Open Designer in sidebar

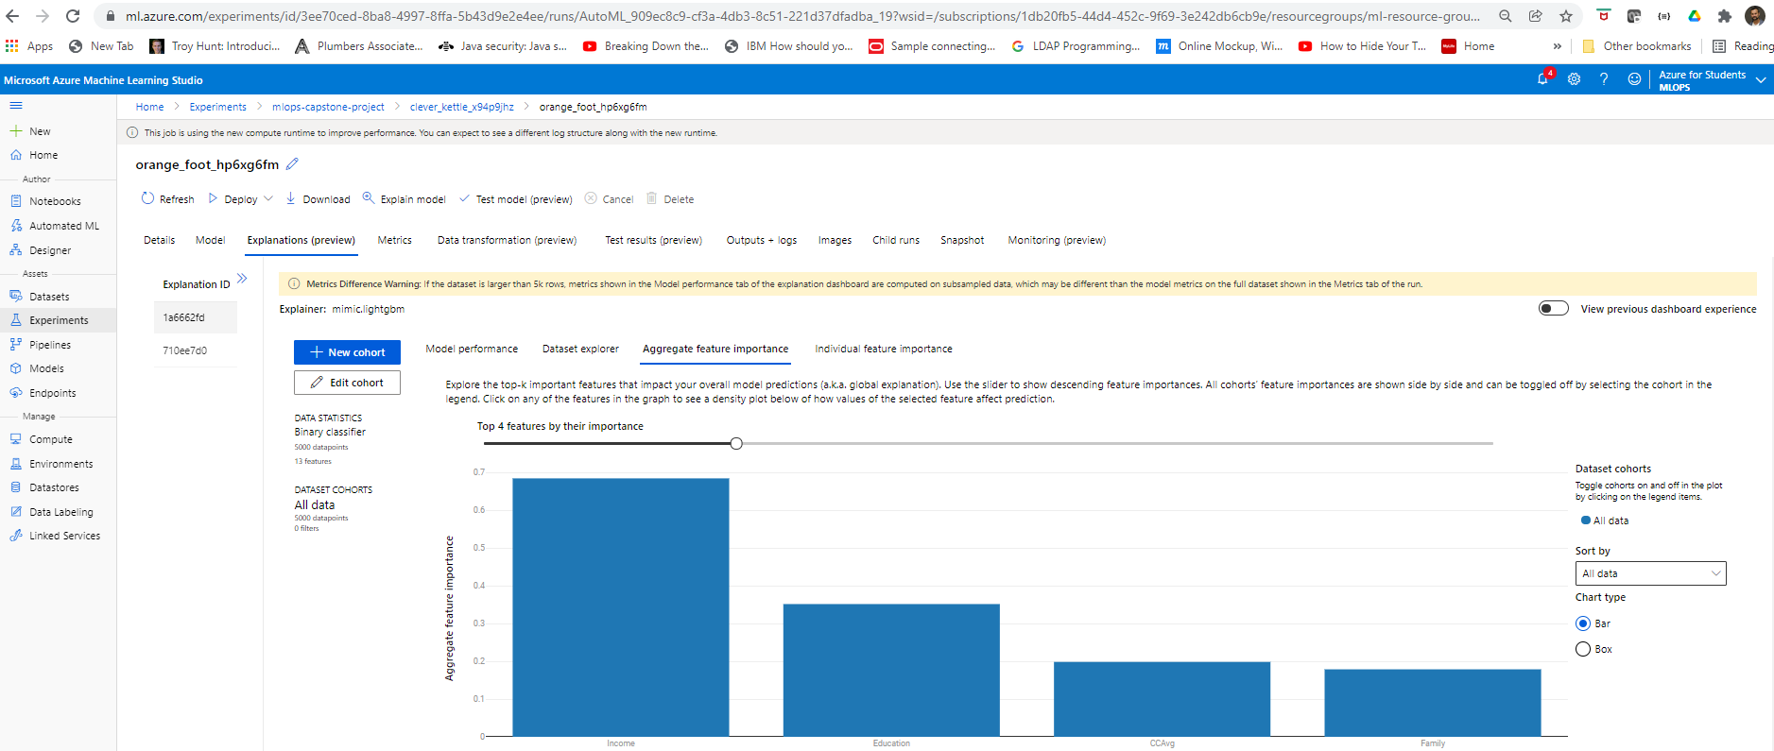pyautogui.click(x=50, y=250)
